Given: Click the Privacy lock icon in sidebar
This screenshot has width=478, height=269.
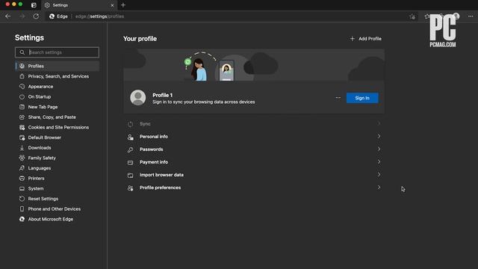Looking at the screenshot, I should (22, 76).
